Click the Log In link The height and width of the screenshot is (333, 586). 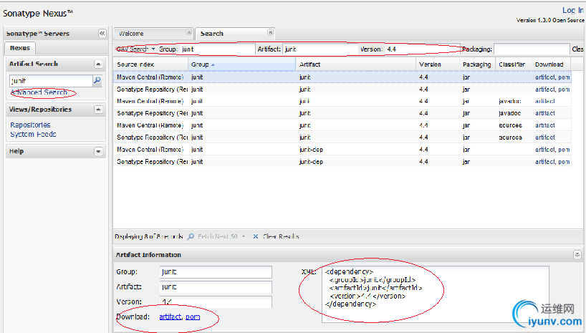pyautogui.click(x=573, y=11)
